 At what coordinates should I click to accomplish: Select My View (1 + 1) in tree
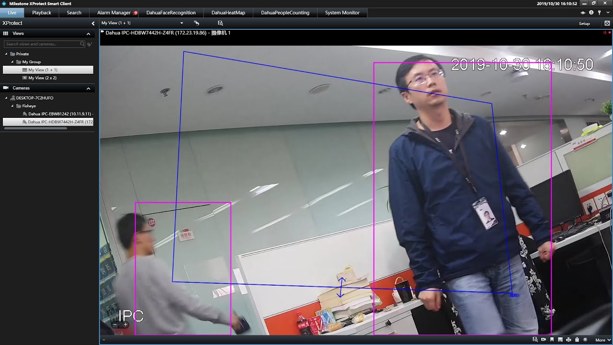coord(48,70)
